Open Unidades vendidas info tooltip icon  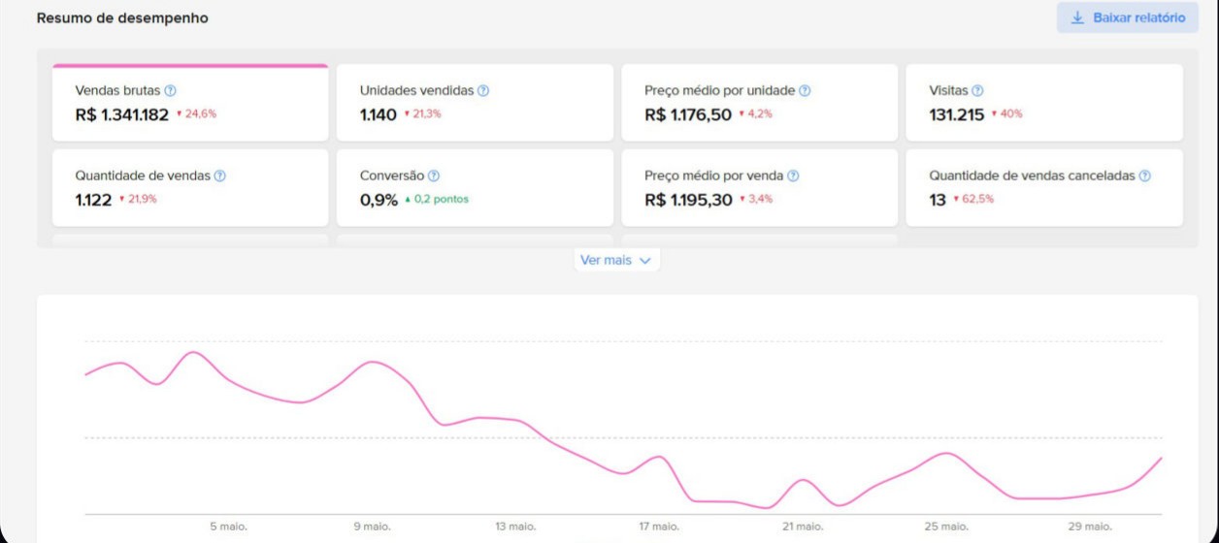coord(483,90)
